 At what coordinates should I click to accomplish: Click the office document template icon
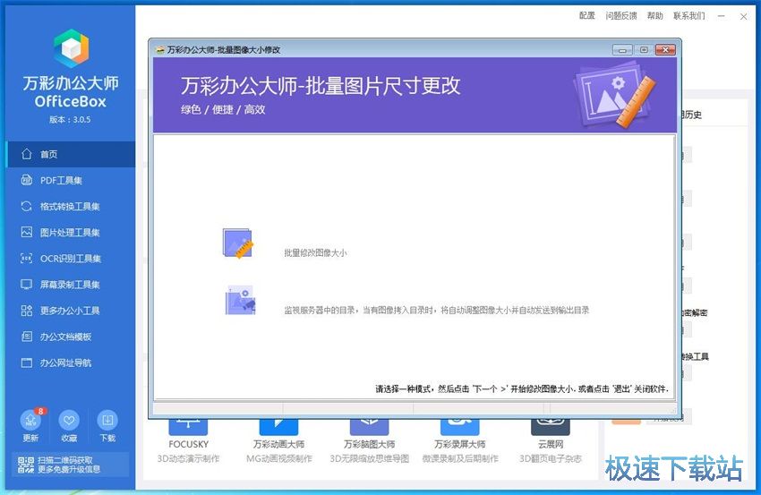tap(27, 337)
